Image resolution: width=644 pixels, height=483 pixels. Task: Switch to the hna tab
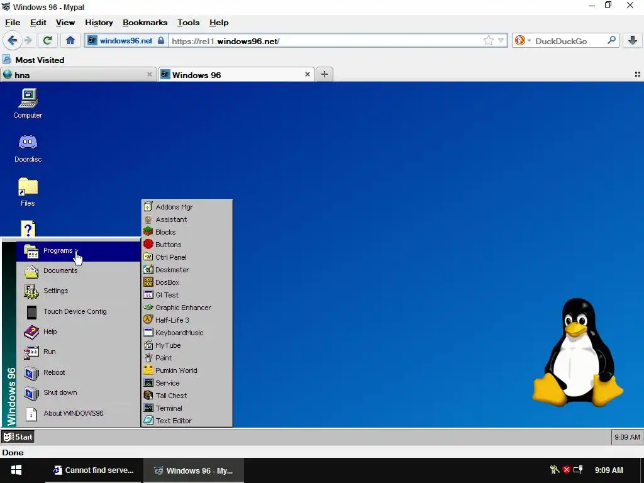click(x=79, y=75)
